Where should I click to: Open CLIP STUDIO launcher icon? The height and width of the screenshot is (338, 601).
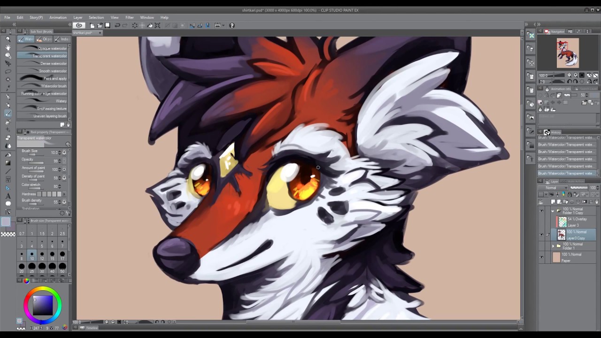79,25
